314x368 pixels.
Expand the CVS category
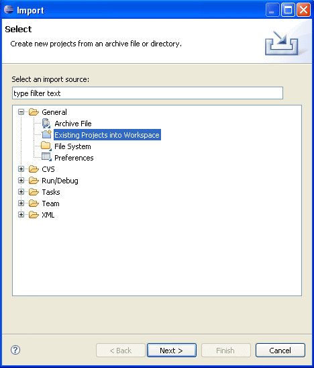(x=21, y=169)
